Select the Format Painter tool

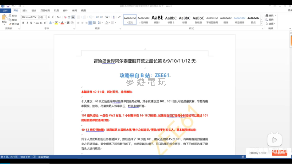(x=14, y=24)
